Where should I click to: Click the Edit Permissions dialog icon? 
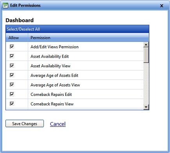(x=5, y=5)
